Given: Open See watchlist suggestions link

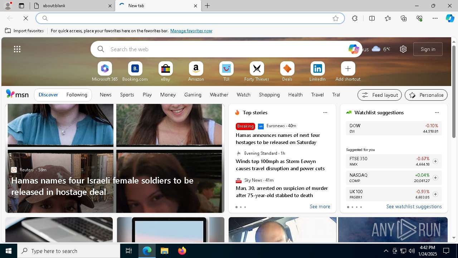Looking at the screenshot, I should (x=414, y=206).
